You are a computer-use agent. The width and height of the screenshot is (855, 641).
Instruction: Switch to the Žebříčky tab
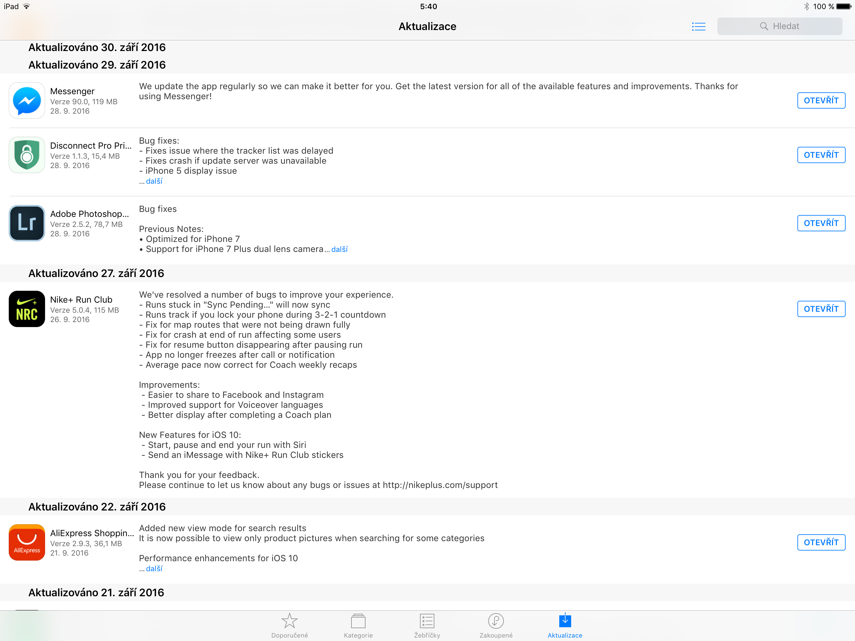[x=427, y=626]
